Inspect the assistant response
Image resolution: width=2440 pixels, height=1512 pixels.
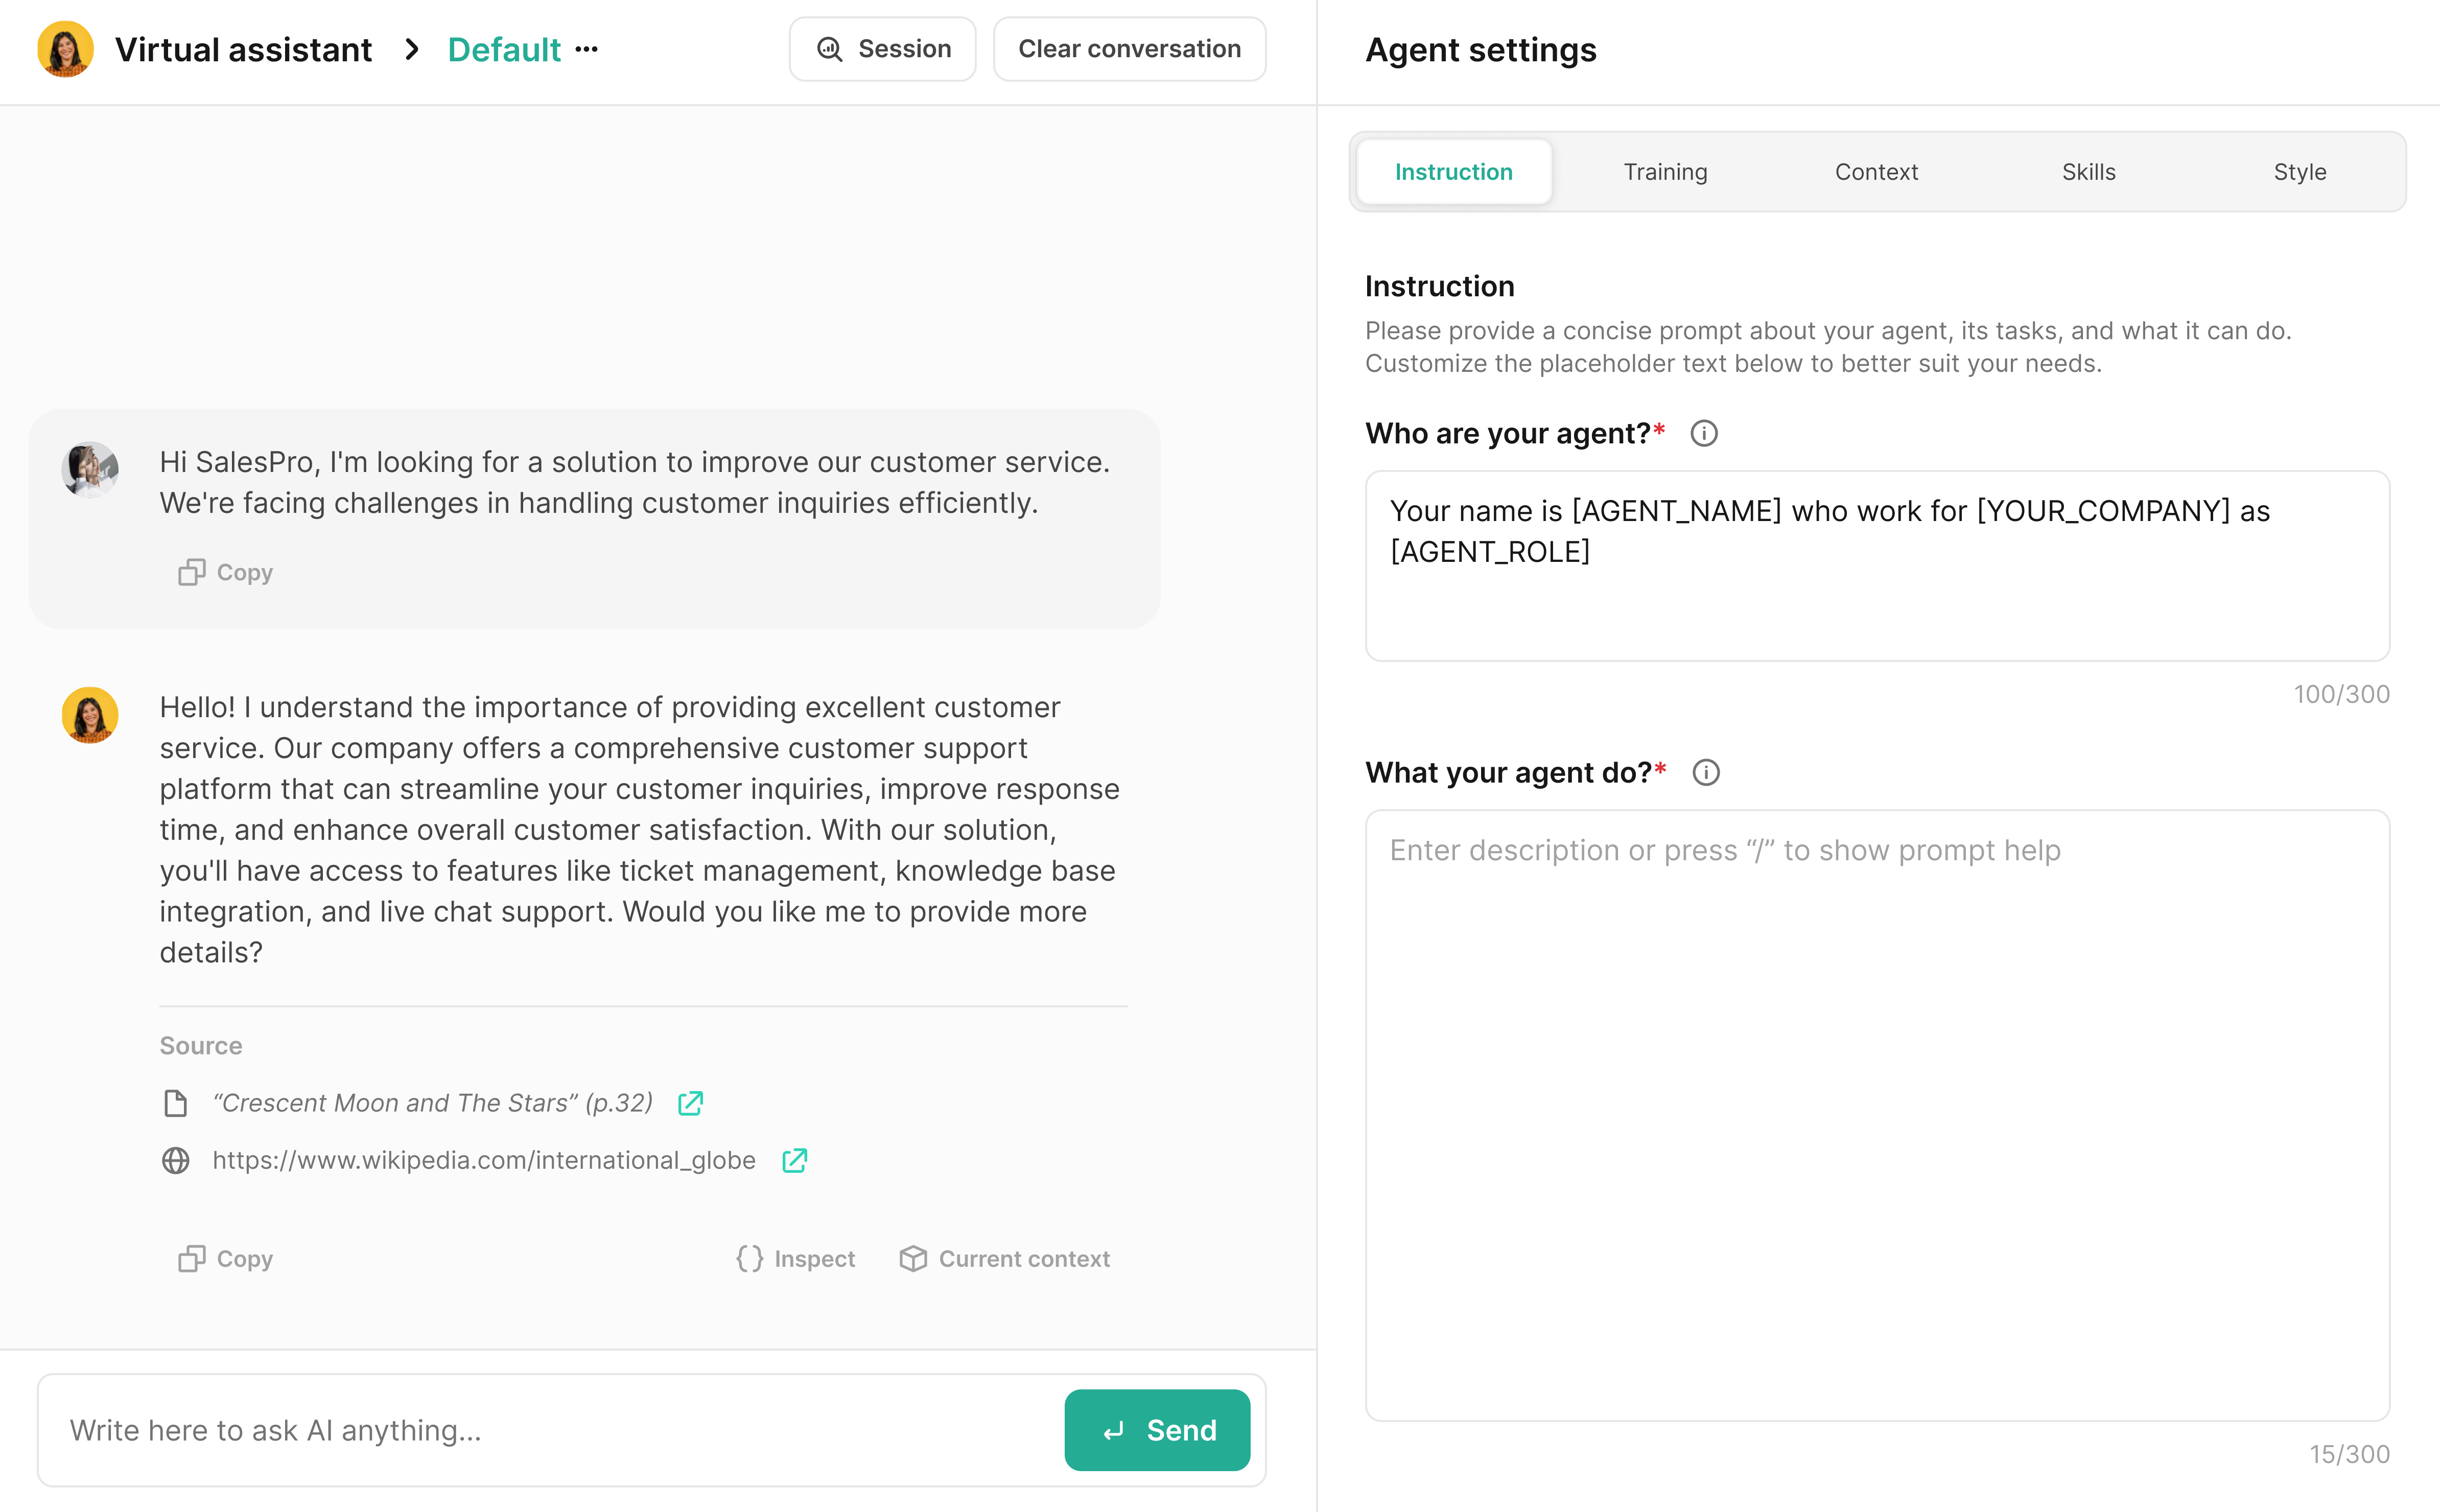(x=796, y=1258)
